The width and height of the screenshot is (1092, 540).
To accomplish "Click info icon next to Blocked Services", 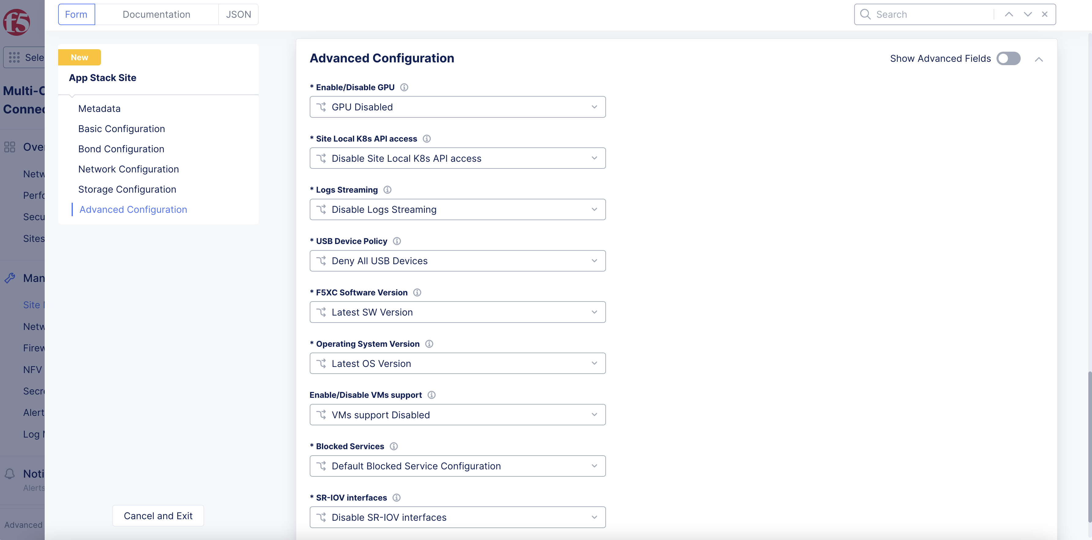I will [394, 446].
